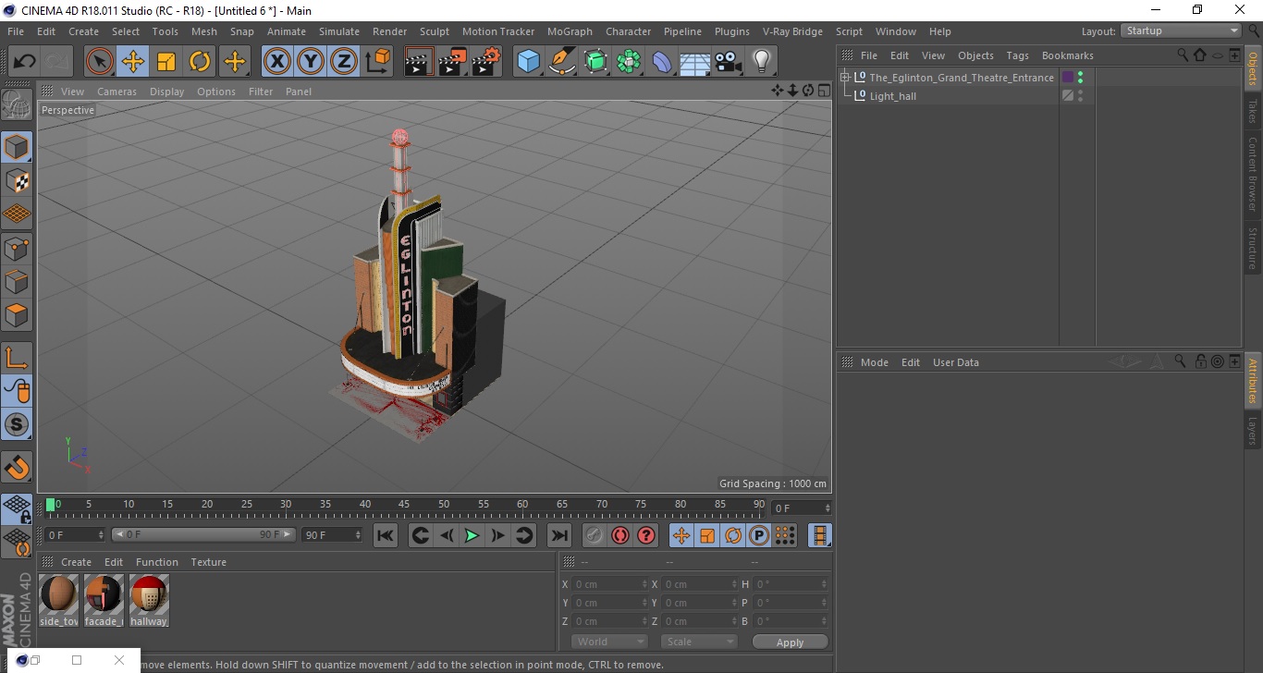Open the Simulate menu

(x=339, y=31)
